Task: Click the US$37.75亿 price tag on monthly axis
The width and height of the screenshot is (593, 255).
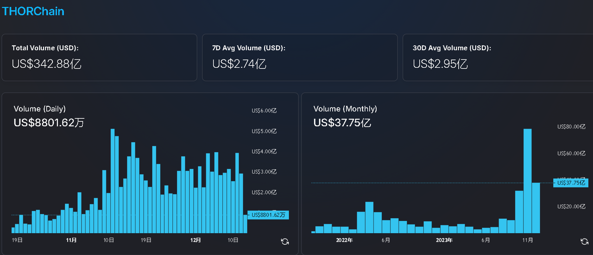Action: click(x=570, y=183)
